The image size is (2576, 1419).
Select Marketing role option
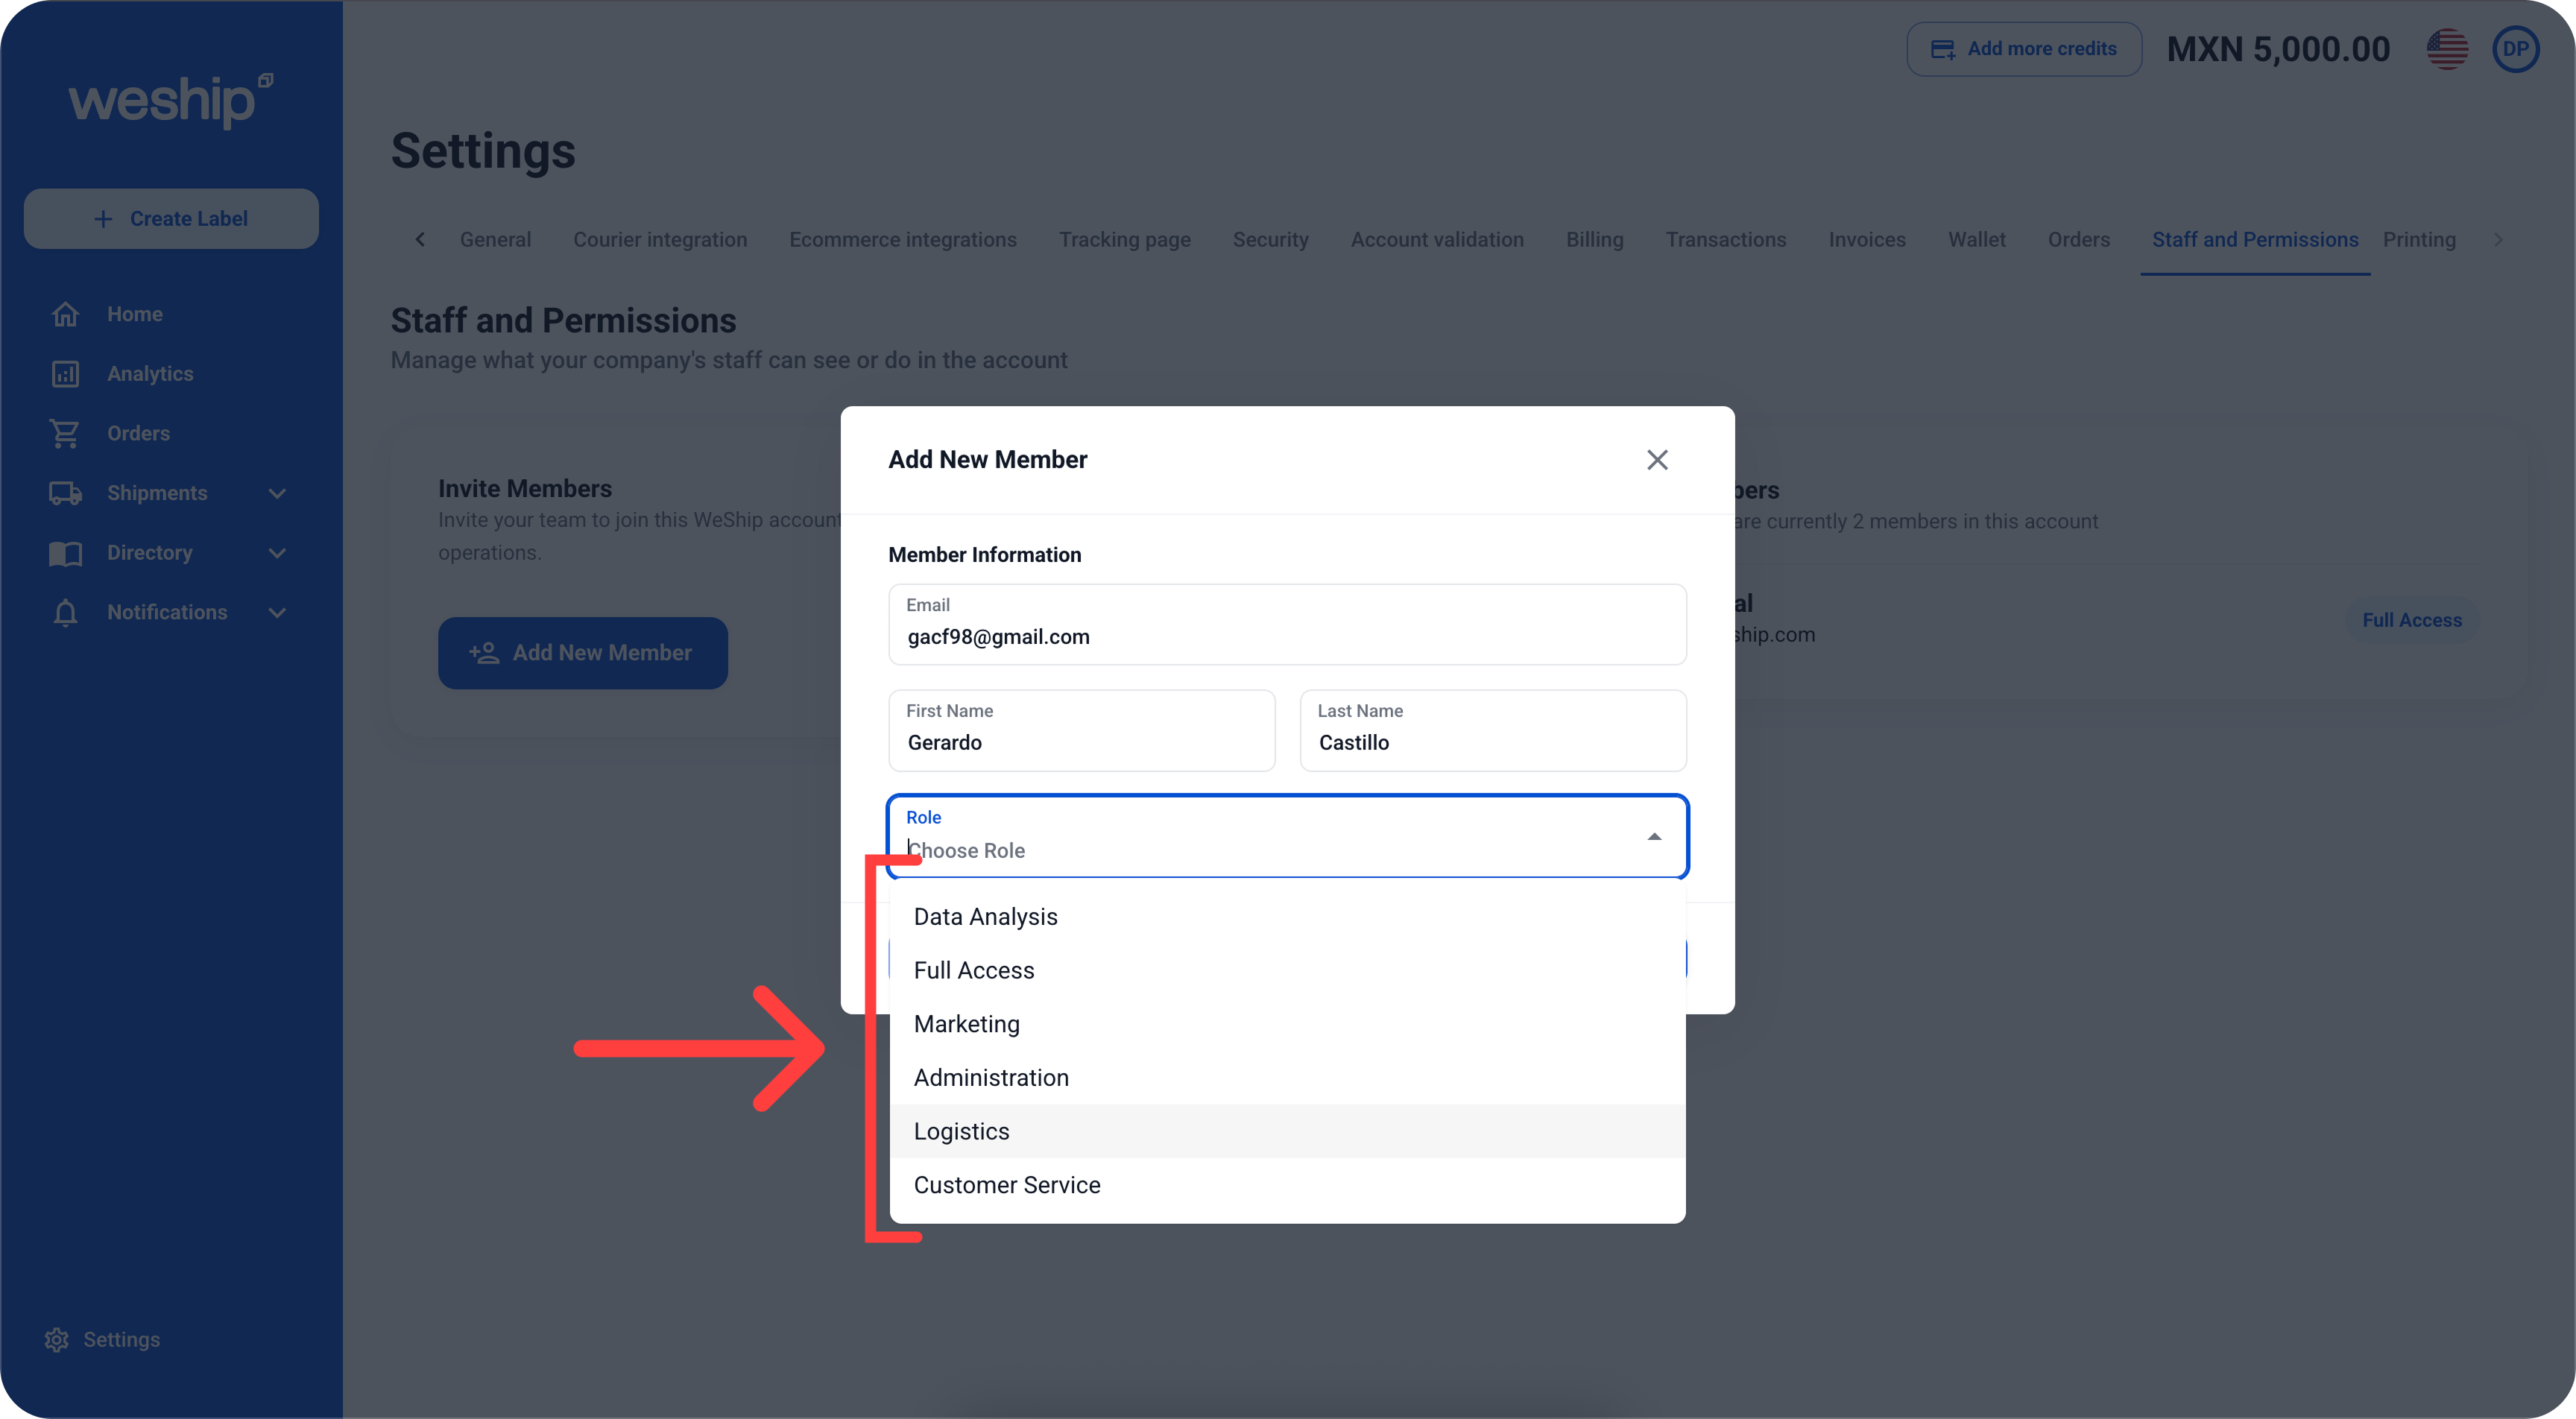point(1287,1024)
